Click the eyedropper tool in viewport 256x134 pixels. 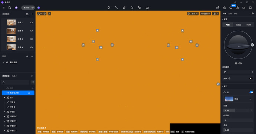click(x=49, y=14)
